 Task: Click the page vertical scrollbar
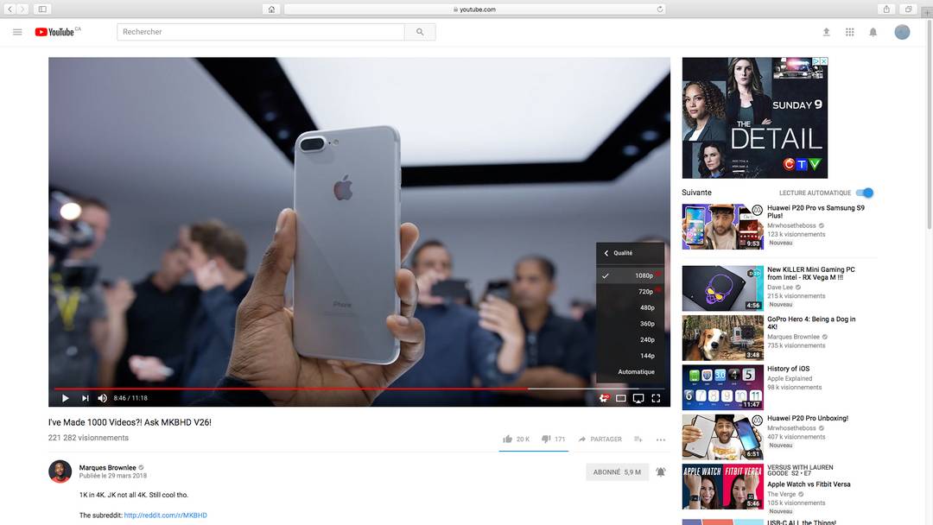pyautogui.click(x=928, y=125)
